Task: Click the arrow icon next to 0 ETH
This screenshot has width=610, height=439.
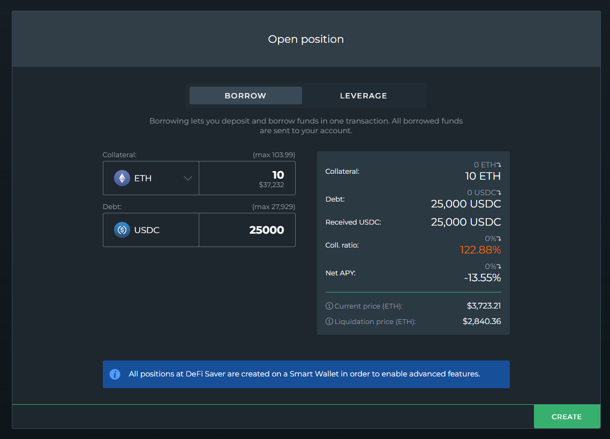Action: [x=499, y=165]
